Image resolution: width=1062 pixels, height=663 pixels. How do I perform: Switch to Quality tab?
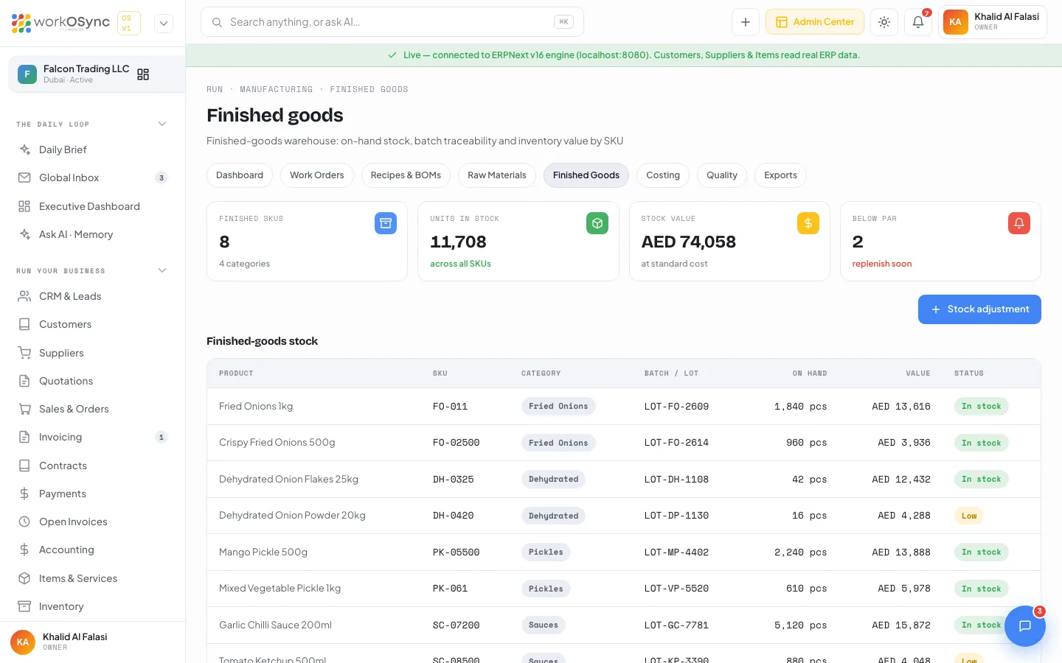(722, 175)
